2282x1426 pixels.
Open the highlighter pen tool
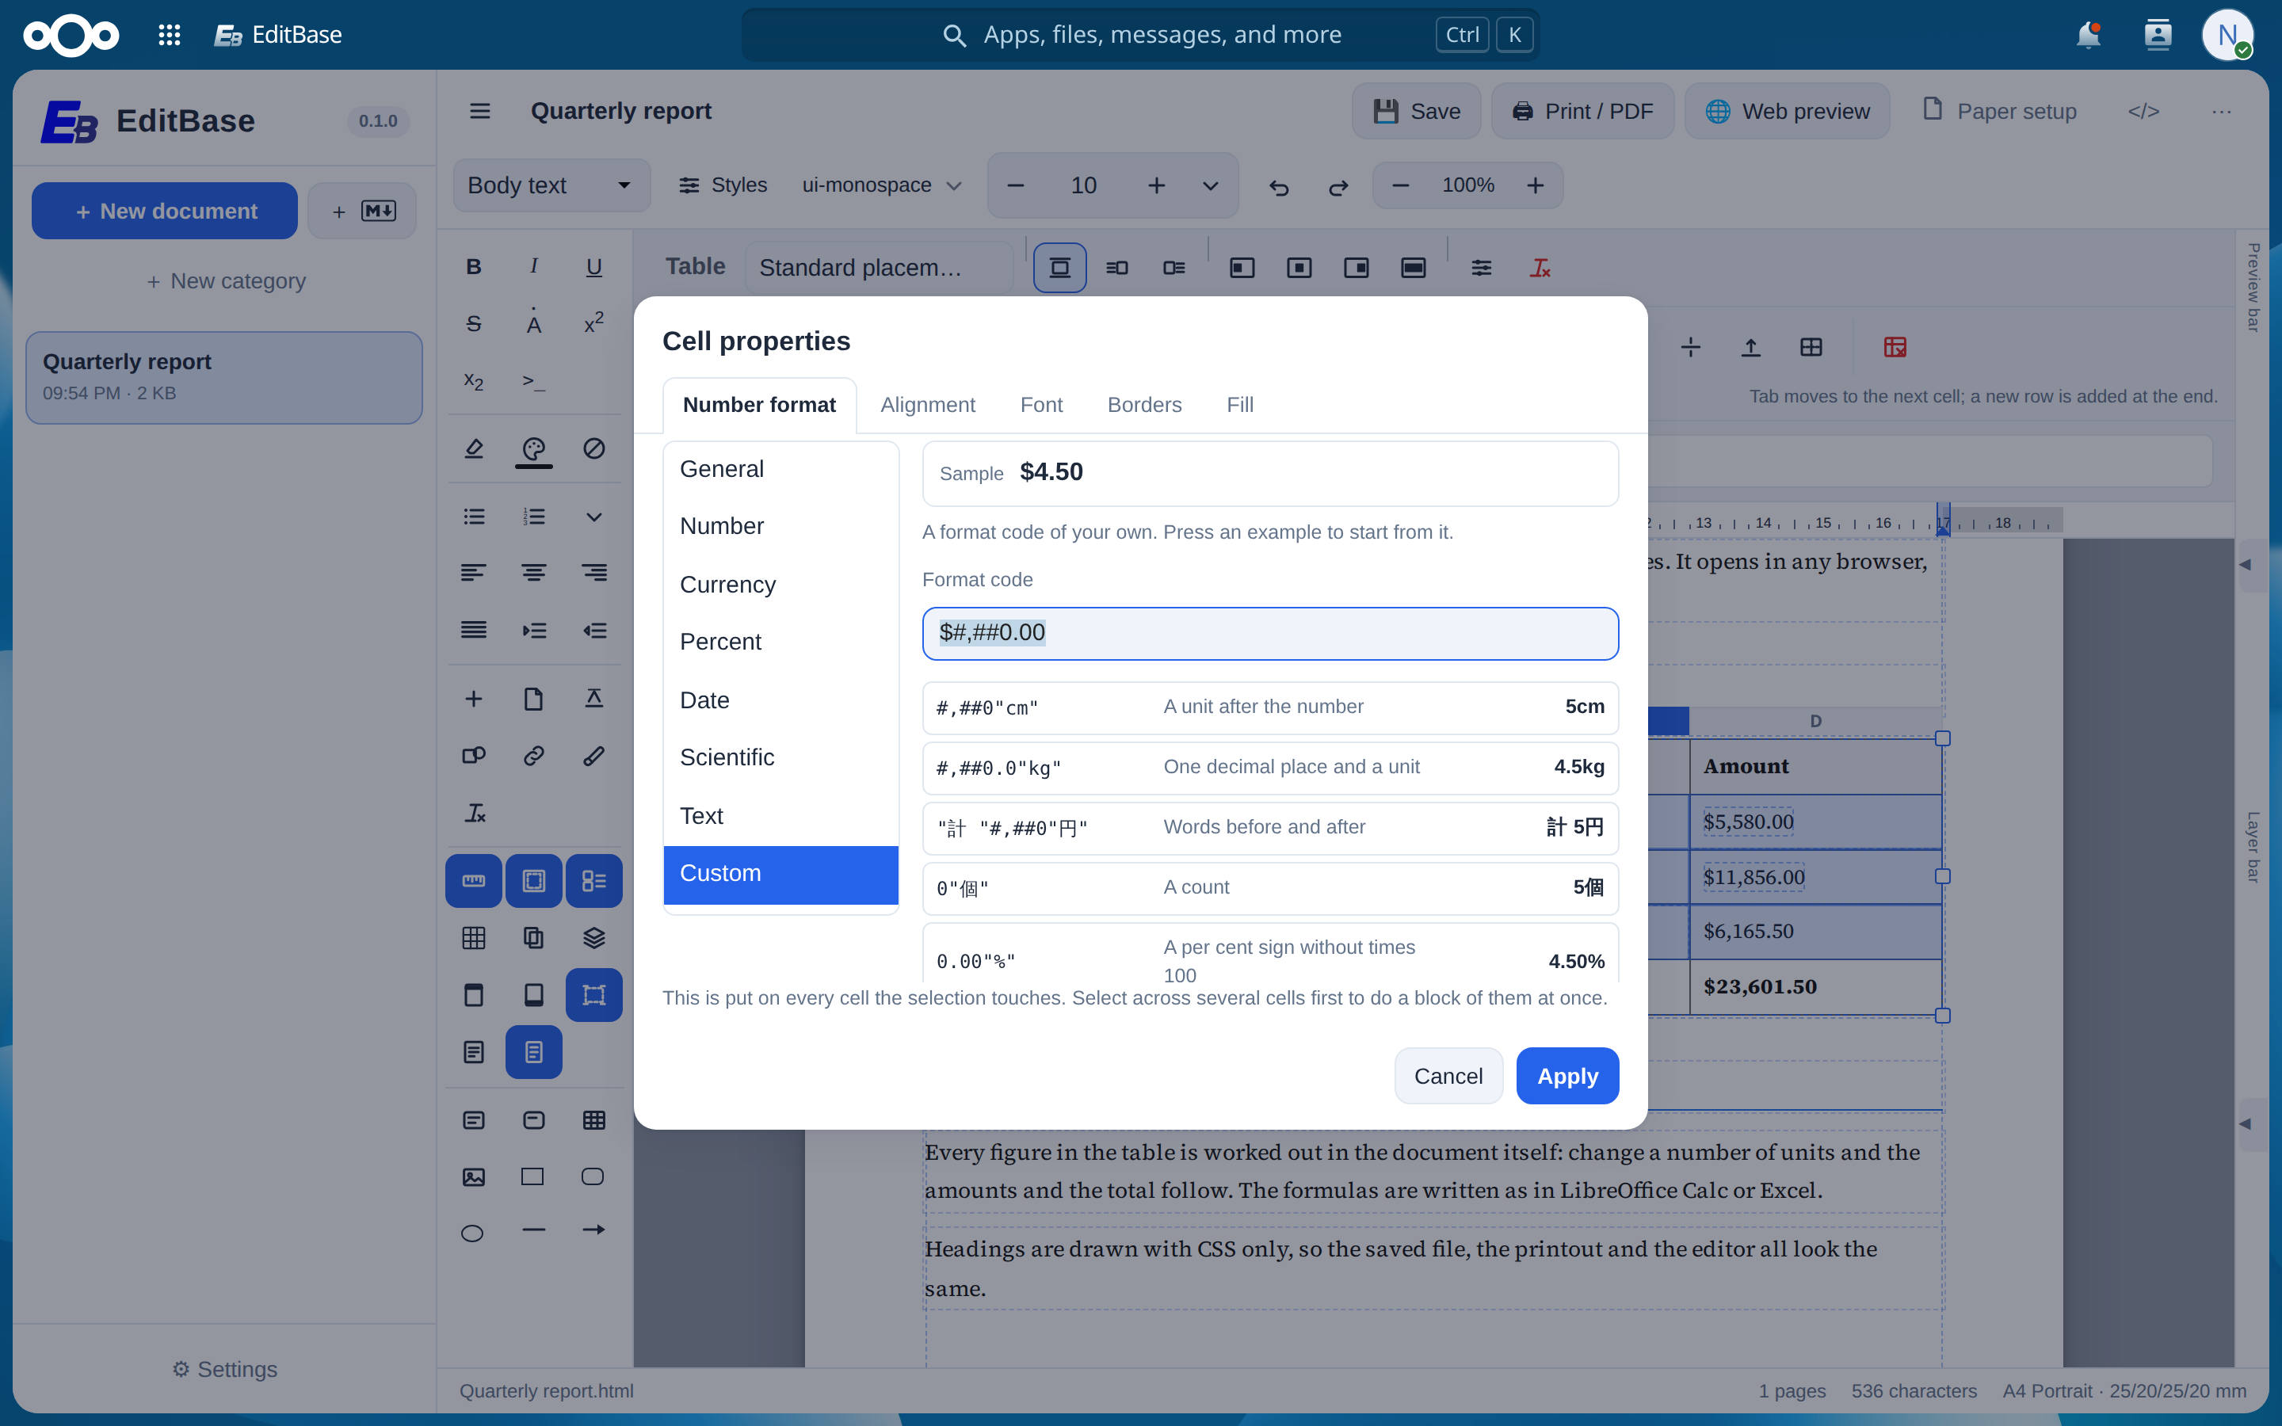click(x=473, y=449)
